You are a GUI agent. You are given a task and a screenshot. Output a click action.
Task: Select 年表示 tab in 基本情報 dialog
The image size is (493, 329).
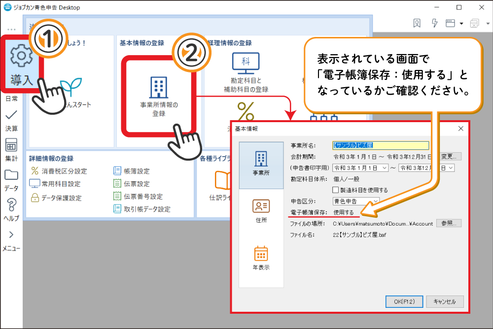pyautogui.click(x=261, y=259)
